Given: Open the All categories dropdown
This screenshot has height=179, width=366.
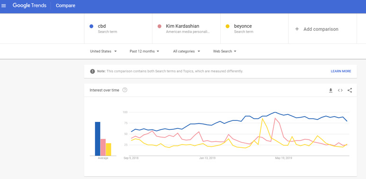Looking at the screenshot, I should coord(187,51).
